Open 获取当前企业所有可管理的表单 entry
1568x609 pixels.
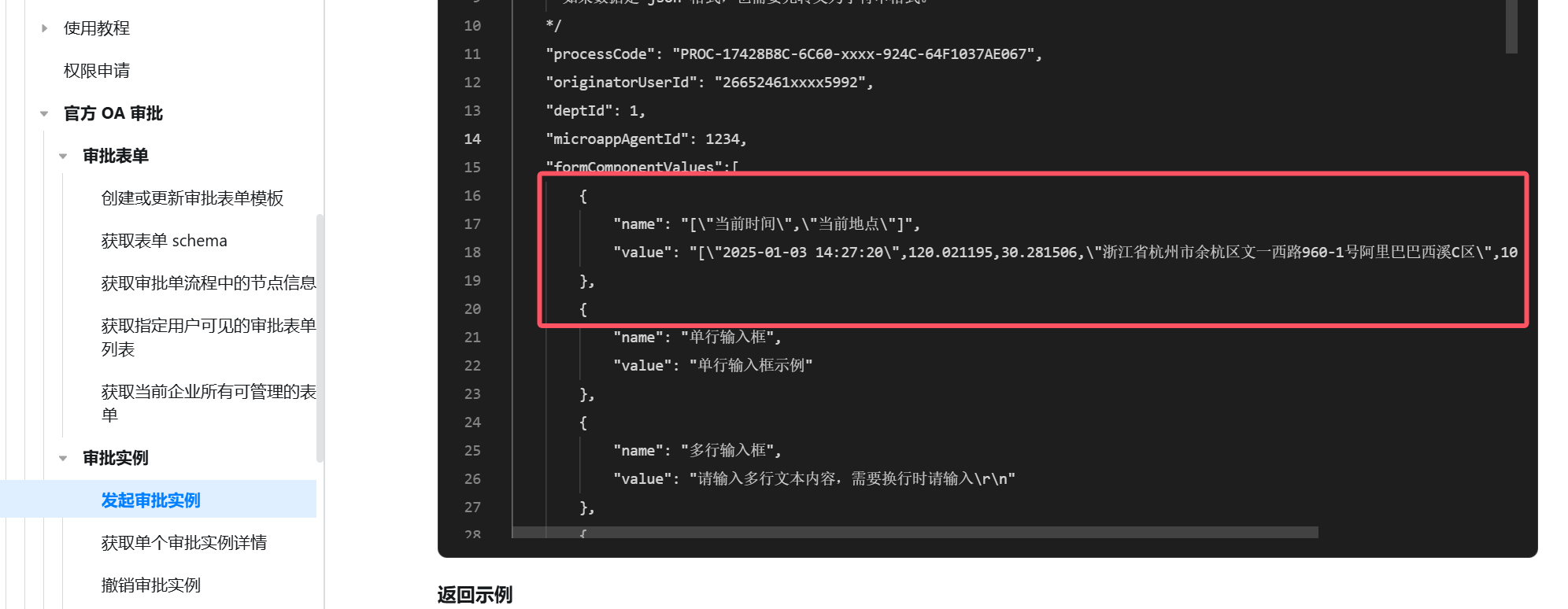(209, 403)
